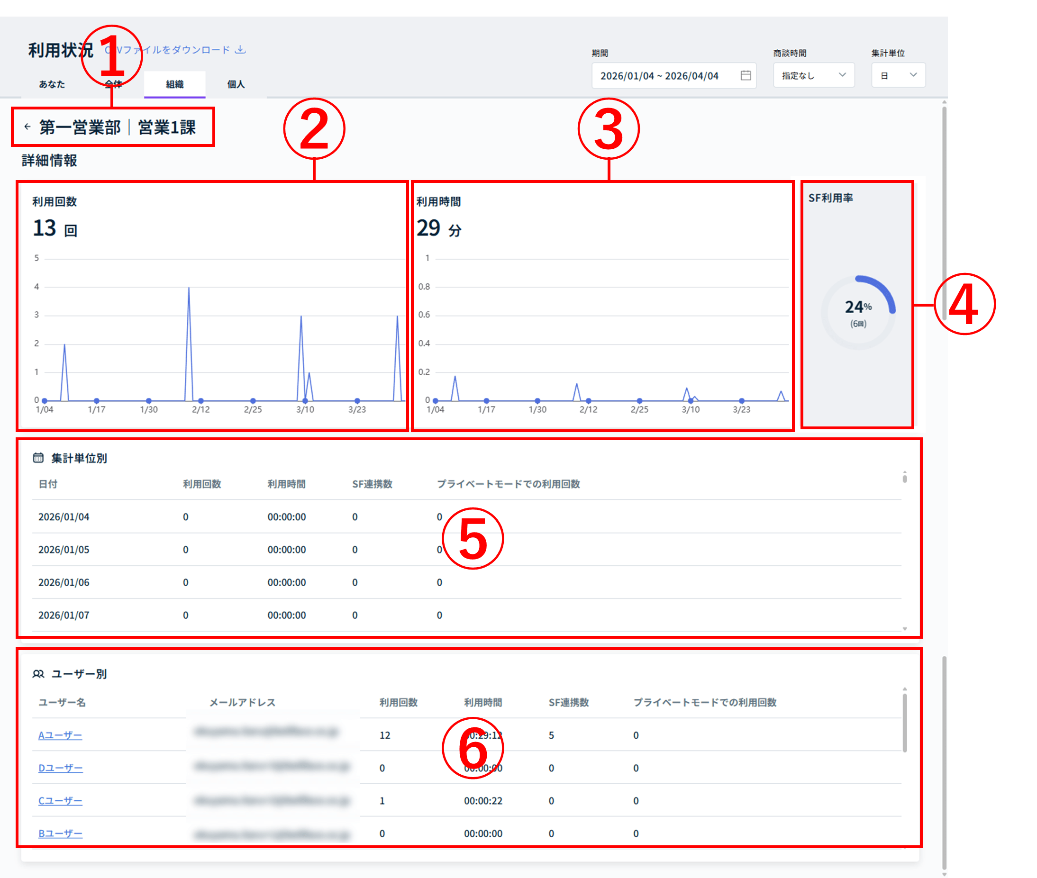Click the users icon beside ユーザー別
Viewport: 1037px width, 878px height.
38,673
